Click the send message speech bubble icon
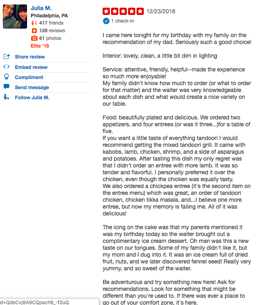The width and height of the screenshot is (269, 305). (6, 87)
